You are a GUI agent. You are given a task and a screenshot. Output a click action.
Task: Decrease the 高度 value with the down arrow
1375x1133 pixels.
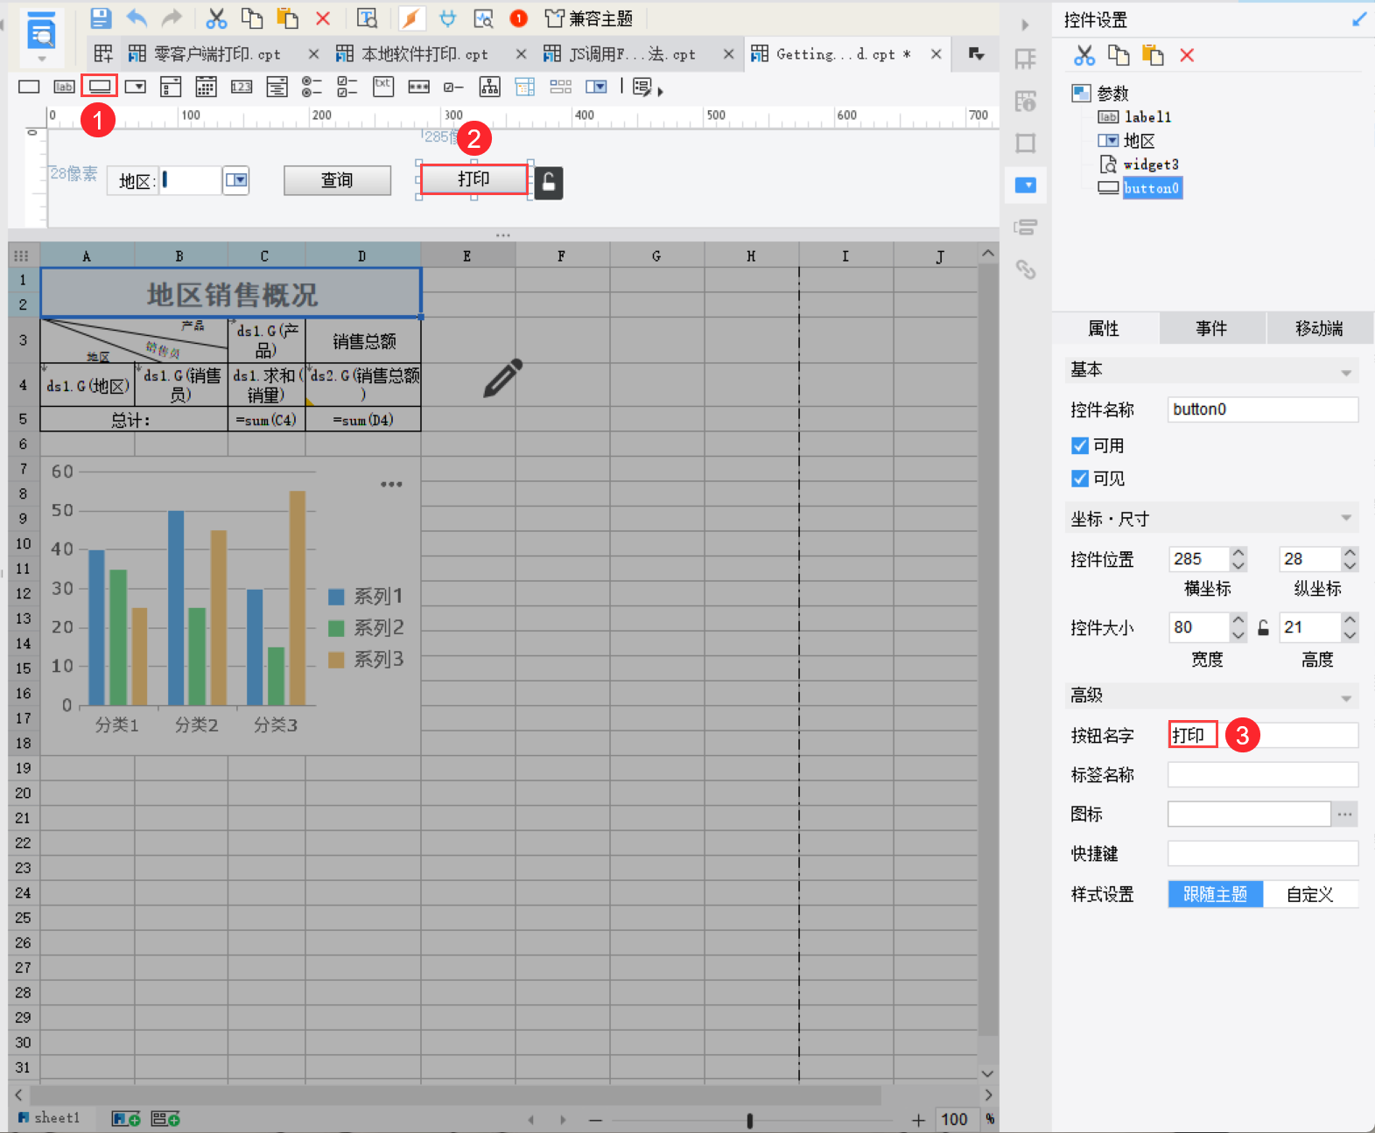[1350, 634]
